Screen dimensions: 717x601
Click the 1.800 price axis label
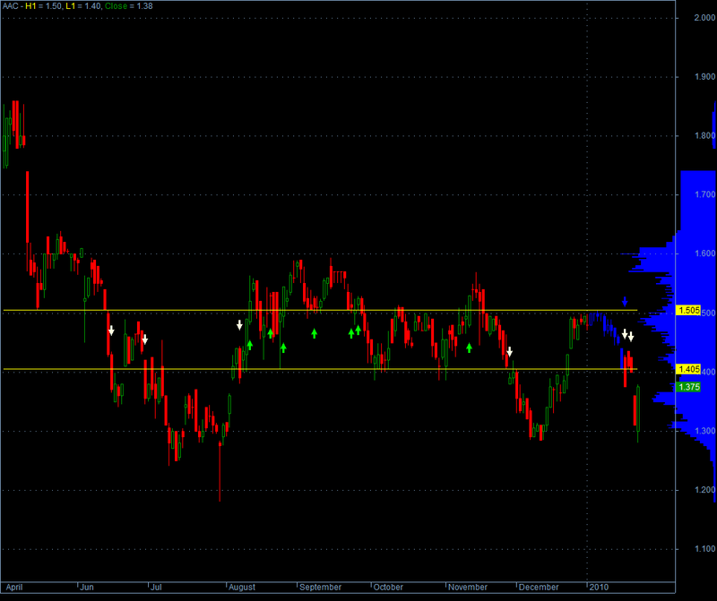[704, 136]
